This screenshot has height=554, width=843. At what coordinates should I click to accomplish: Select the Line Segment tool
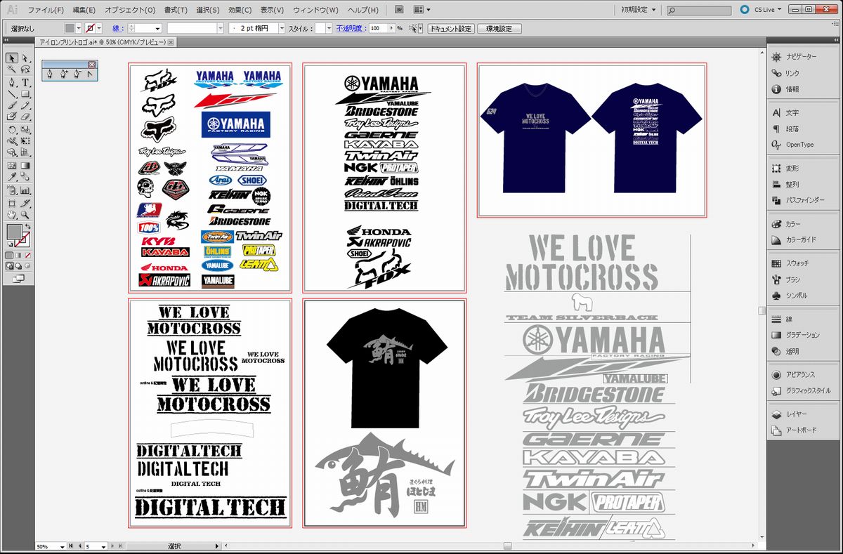pyautogui.click(x=12, y=94)
